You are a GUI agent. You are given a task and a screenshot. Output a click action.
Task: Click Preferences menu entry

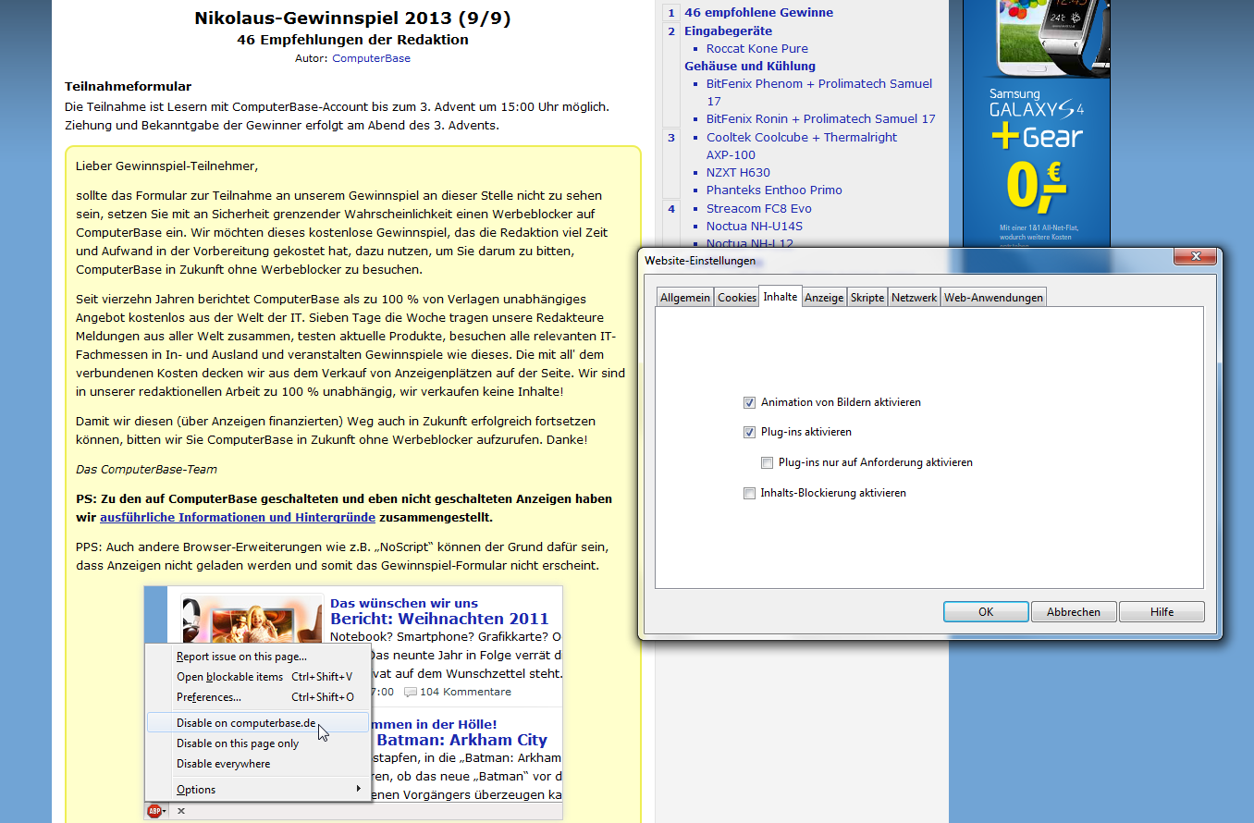coord(258,697)
